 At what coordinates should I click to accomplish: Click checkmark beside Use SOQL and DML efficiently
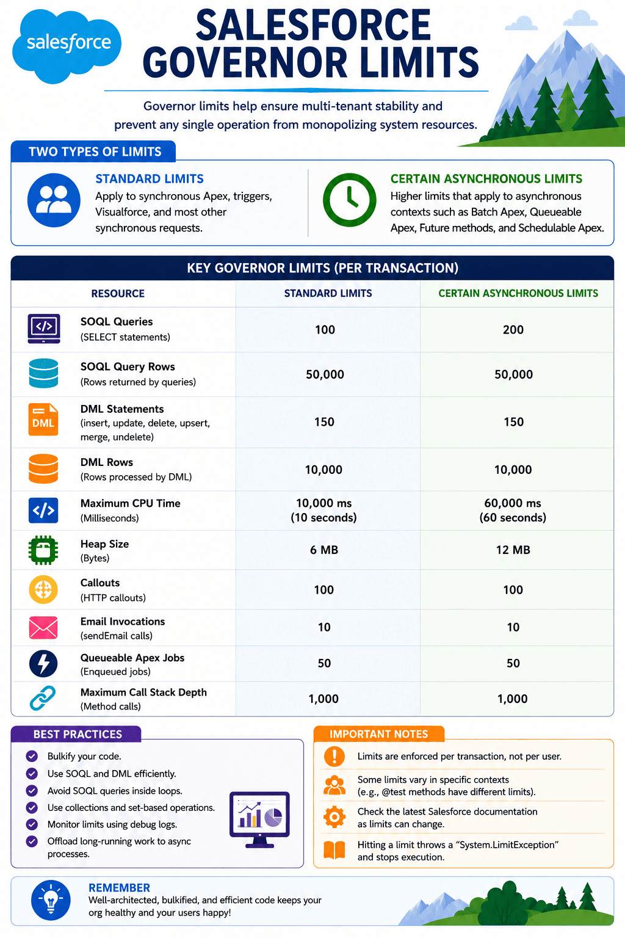point(32,773)
